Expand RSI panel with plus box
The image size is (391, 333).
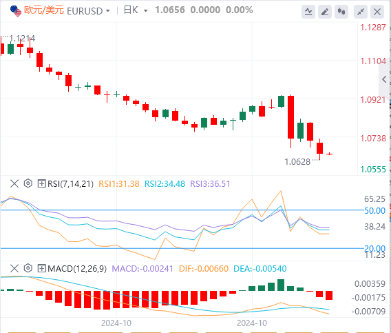coord(41,184)
